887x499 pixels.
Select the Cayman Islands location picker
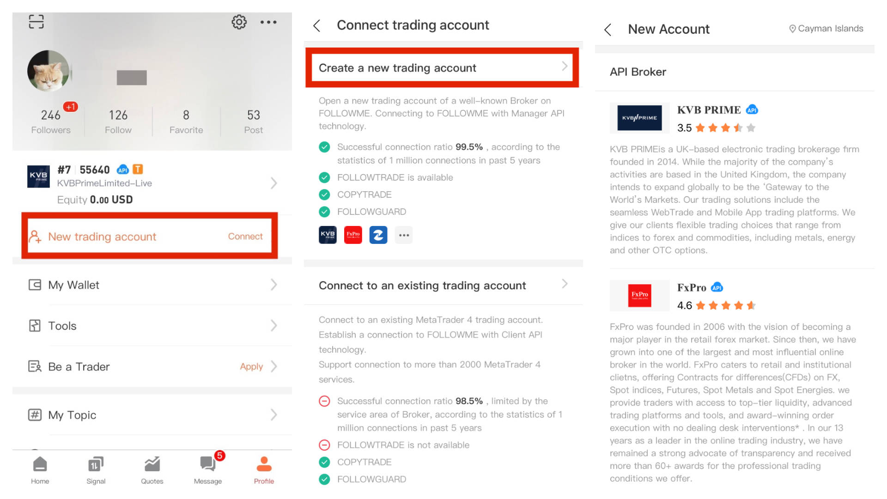click(826, 29)
